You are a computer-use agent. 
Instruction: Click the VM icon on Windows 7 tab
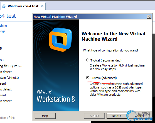4,6
